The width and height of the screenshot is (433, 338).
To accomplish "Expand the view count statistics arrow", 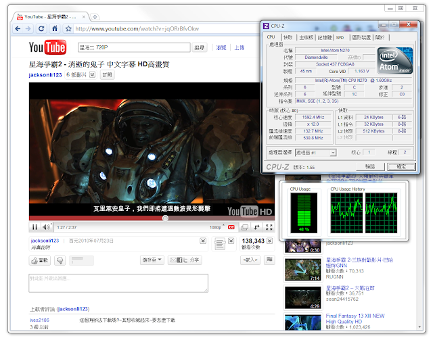I will click(269, 241).
